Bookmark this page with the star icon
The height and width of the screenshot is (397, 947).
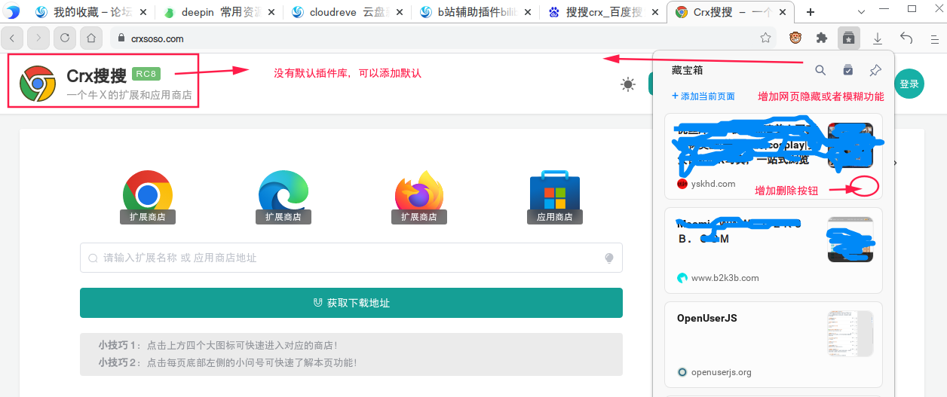(765, 38)
